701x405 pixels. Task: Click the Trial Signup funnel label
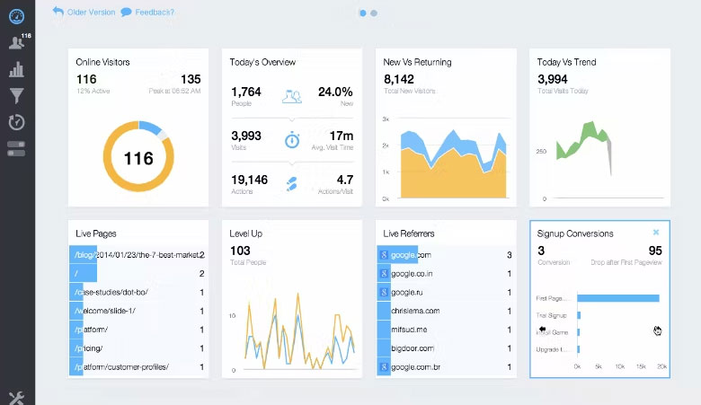pos(551,315)
